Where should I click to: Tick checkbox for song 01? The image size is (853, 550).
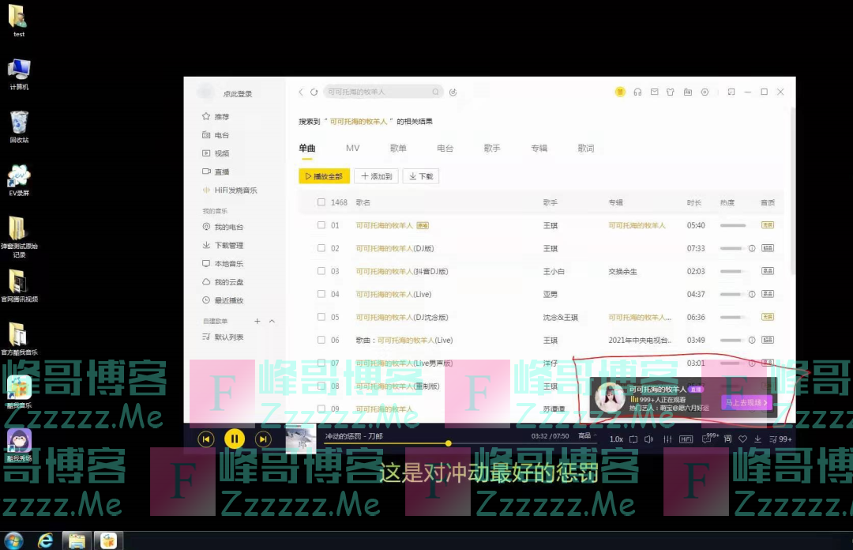pyautogui.click(x=321, y=225)
